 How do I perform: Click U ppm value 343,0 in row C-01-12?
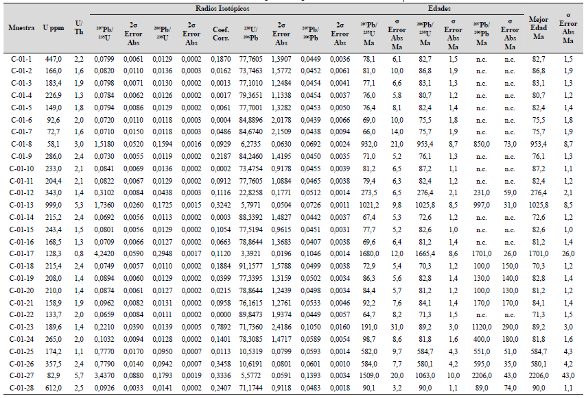coord(53,193)
